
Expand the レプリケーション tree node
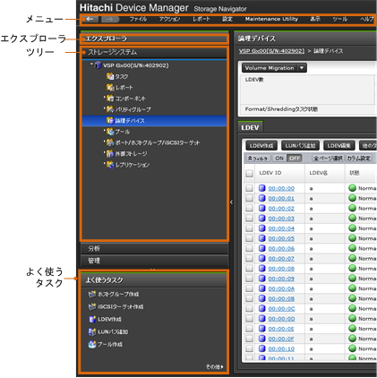(105, 163)
